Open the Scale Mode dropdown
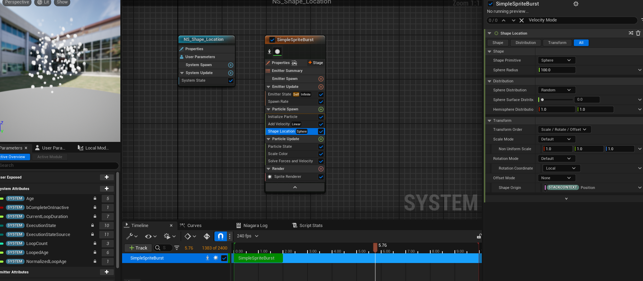643x281 pixels. point(557,139)
